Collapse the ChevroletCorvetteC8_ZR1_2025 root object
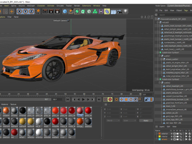The image size is (192, 144). 156,19
